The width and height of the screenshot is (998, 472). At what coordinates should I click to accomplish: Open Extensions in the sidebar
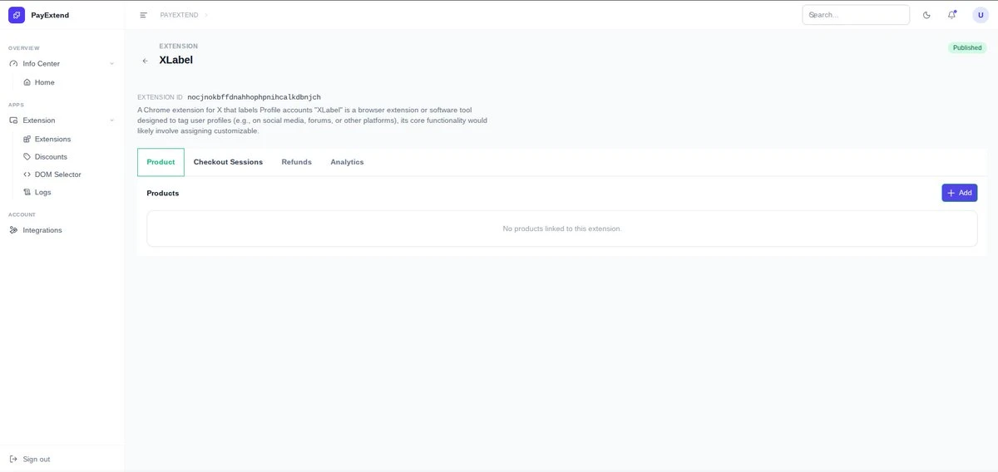point(52,139)
